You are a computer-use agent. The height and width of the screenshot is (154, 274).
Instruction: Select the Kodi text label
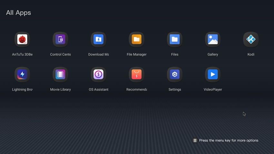251,54
